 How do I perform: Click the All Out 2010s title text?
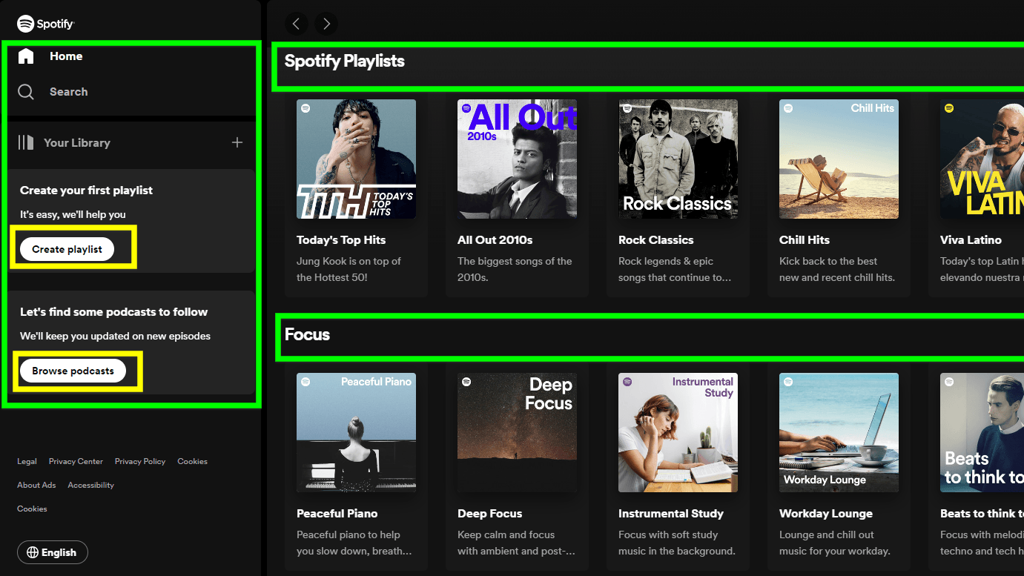point(495,240)
